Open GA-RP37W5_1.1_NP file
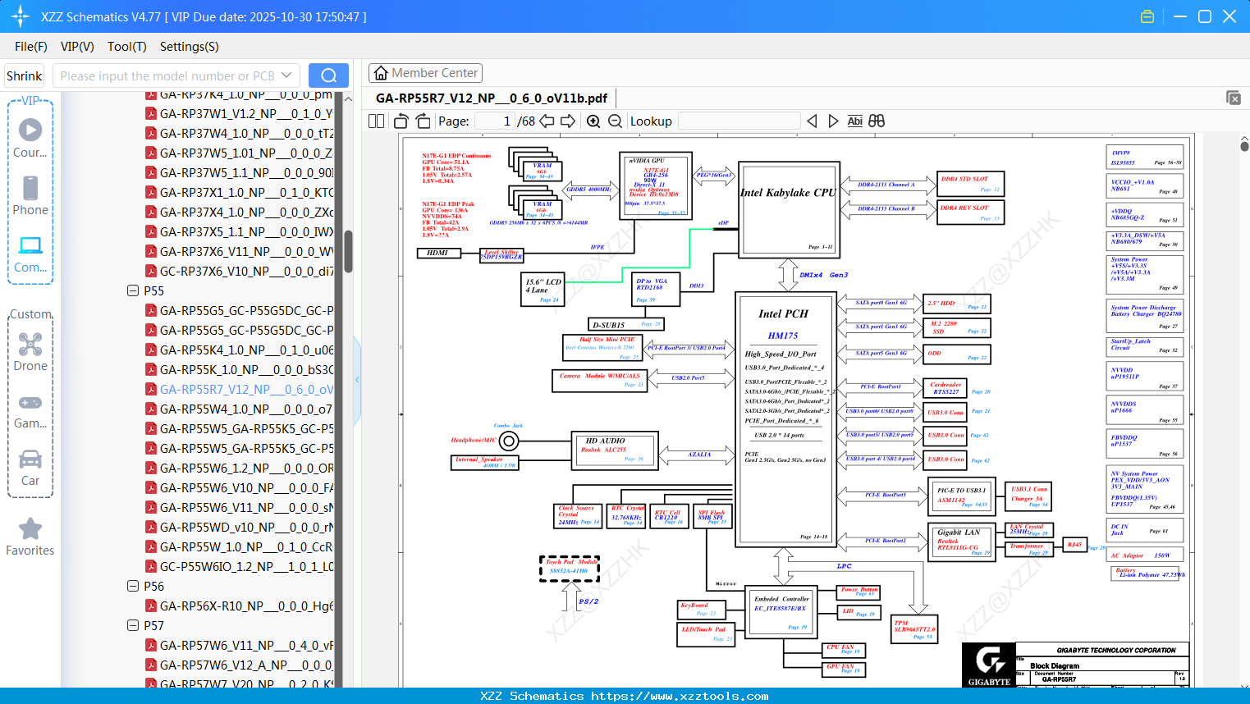1250x704 pixels. point(239,172)
